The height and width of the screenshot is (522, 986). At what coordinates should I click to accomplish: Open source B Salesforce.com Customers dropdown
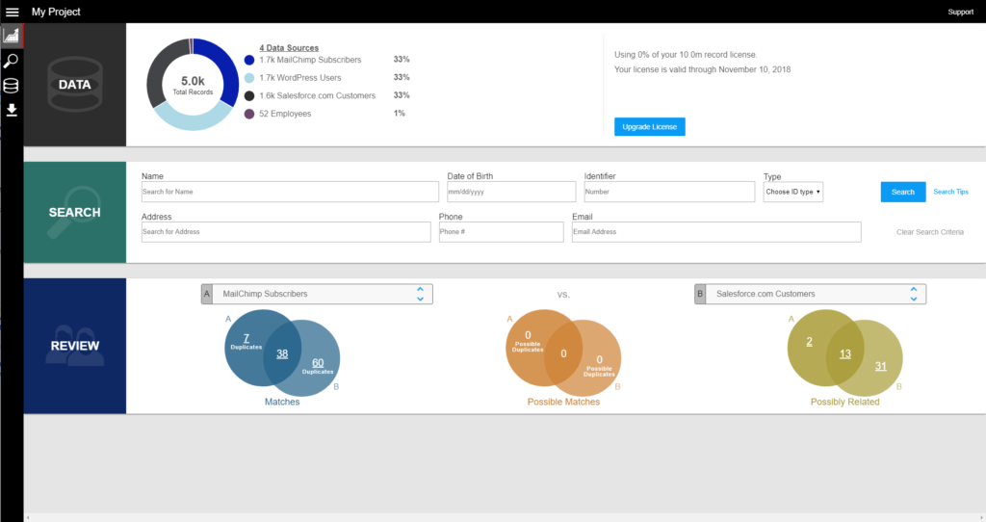[x=810, y=294]
